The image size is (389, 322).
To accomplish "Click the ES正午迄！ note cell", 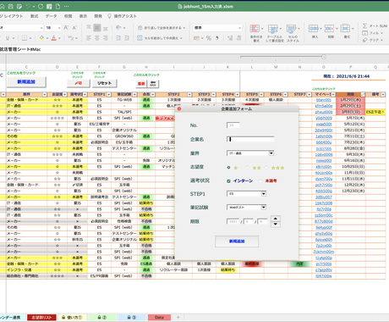I will point(375,112).
